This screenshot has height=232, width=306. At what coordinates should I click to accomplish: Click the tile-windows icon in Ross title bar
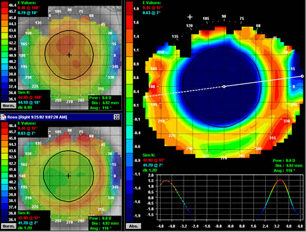[x=117, y=117]
